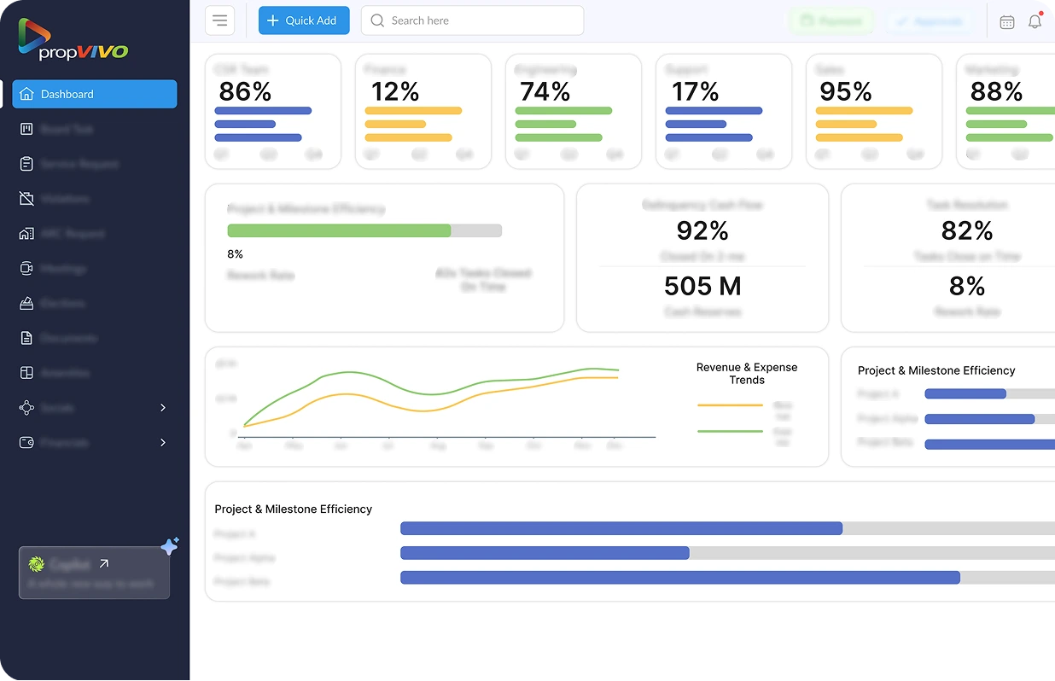Expand the Socials sidebar section
This screenshot has height=681, width=1055.
(x=94, y=408)
